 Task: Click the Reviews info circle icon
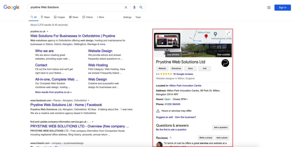(x=171, y=138)
